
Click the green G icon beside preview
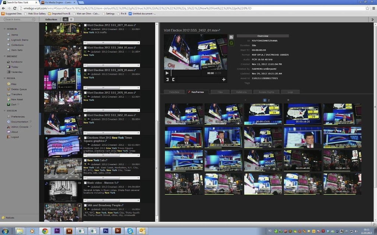coord(231,43)
